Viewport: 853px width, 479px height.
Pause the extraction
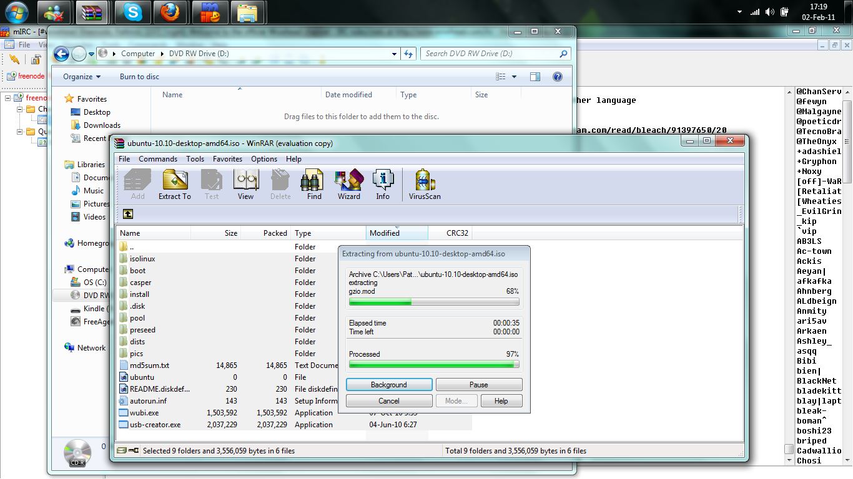pyautogui.click(x=478, y=385)
